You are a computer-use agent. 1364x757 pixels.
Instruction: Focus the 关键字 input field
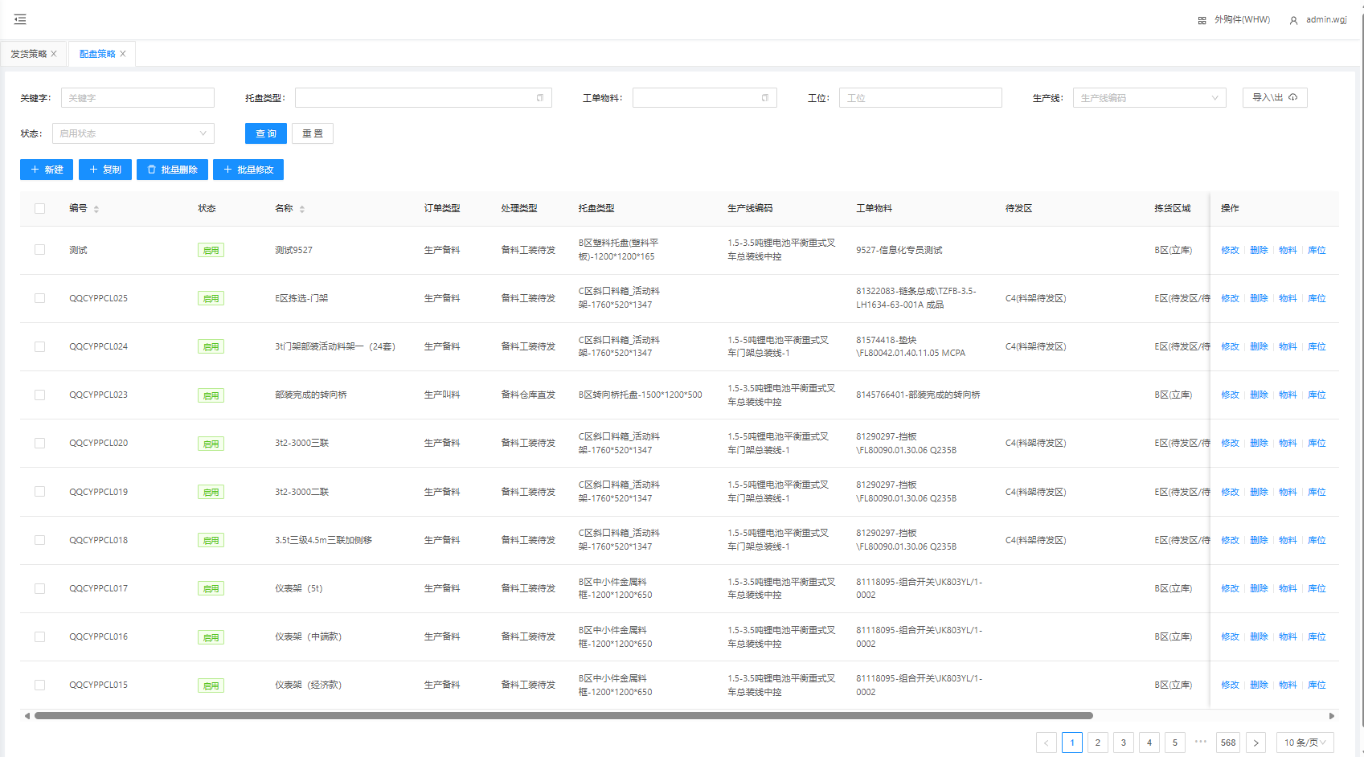[x=137, y=98]
